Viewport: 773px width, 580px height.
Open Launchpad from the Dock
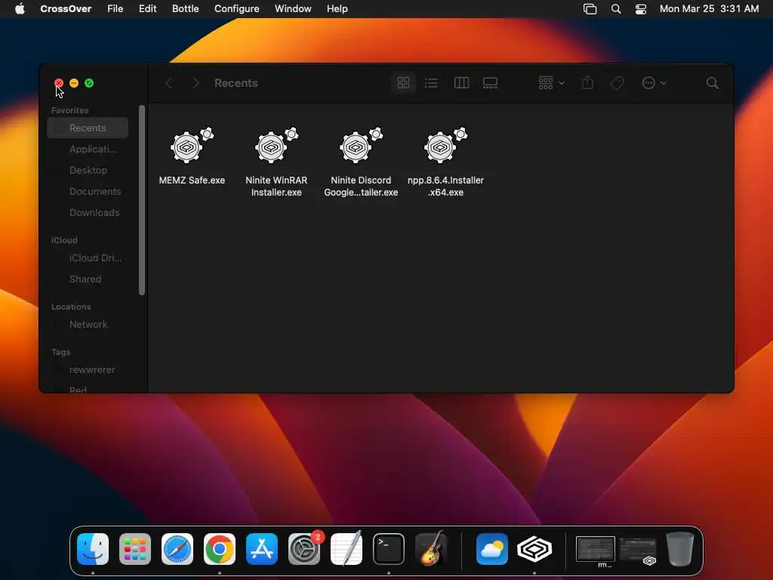pos(135,549)
